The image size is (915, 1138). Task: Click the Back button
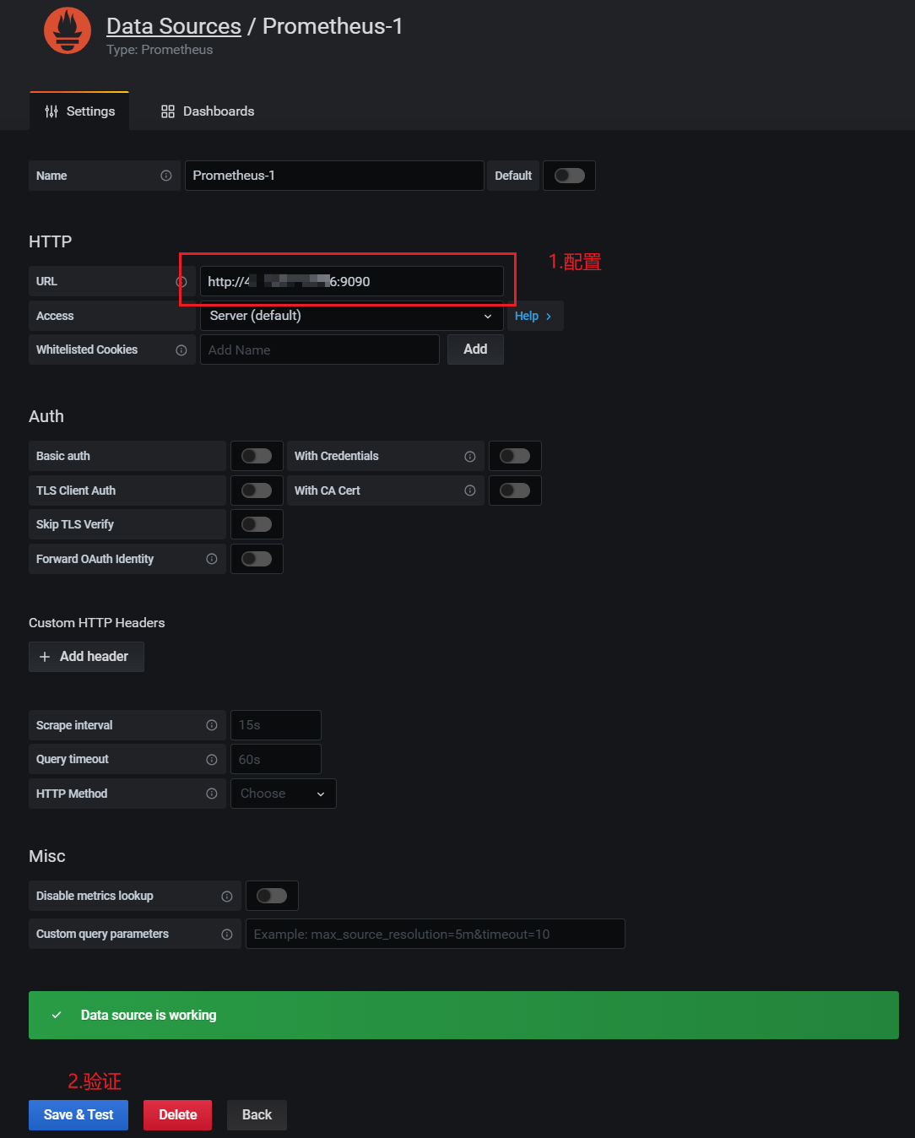[257, 1115]
